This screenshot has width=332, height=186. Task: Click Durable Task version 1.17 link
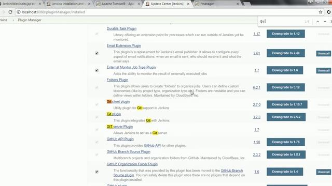[257, 34]
